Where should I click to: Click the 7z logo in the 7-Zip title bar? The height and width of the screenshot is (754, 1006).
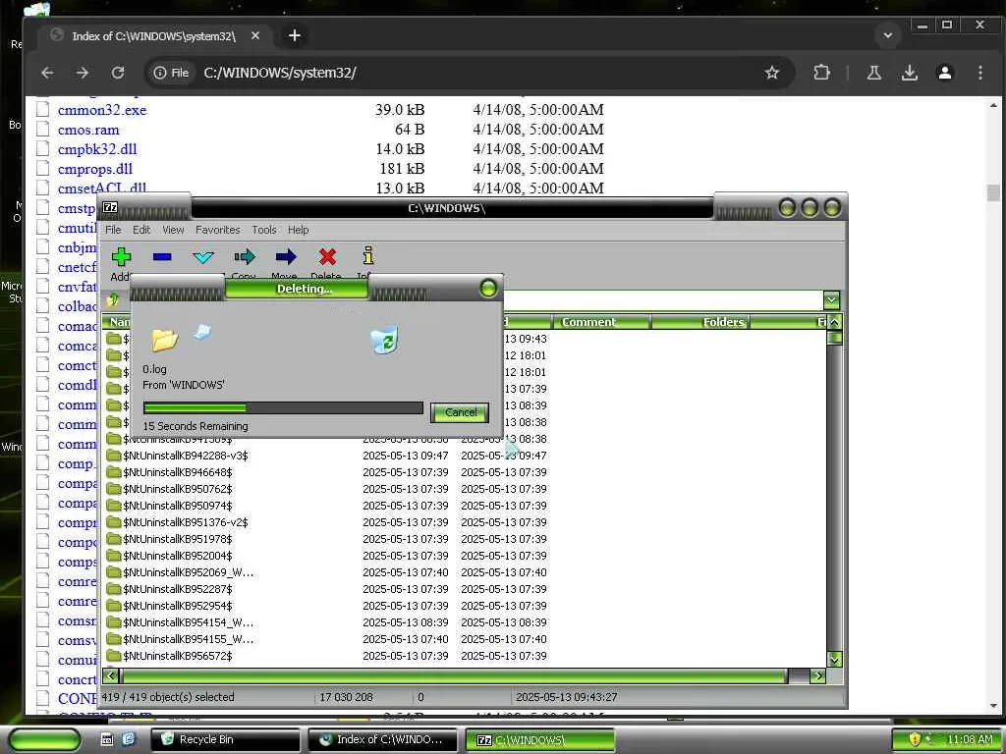pos(110,207)
